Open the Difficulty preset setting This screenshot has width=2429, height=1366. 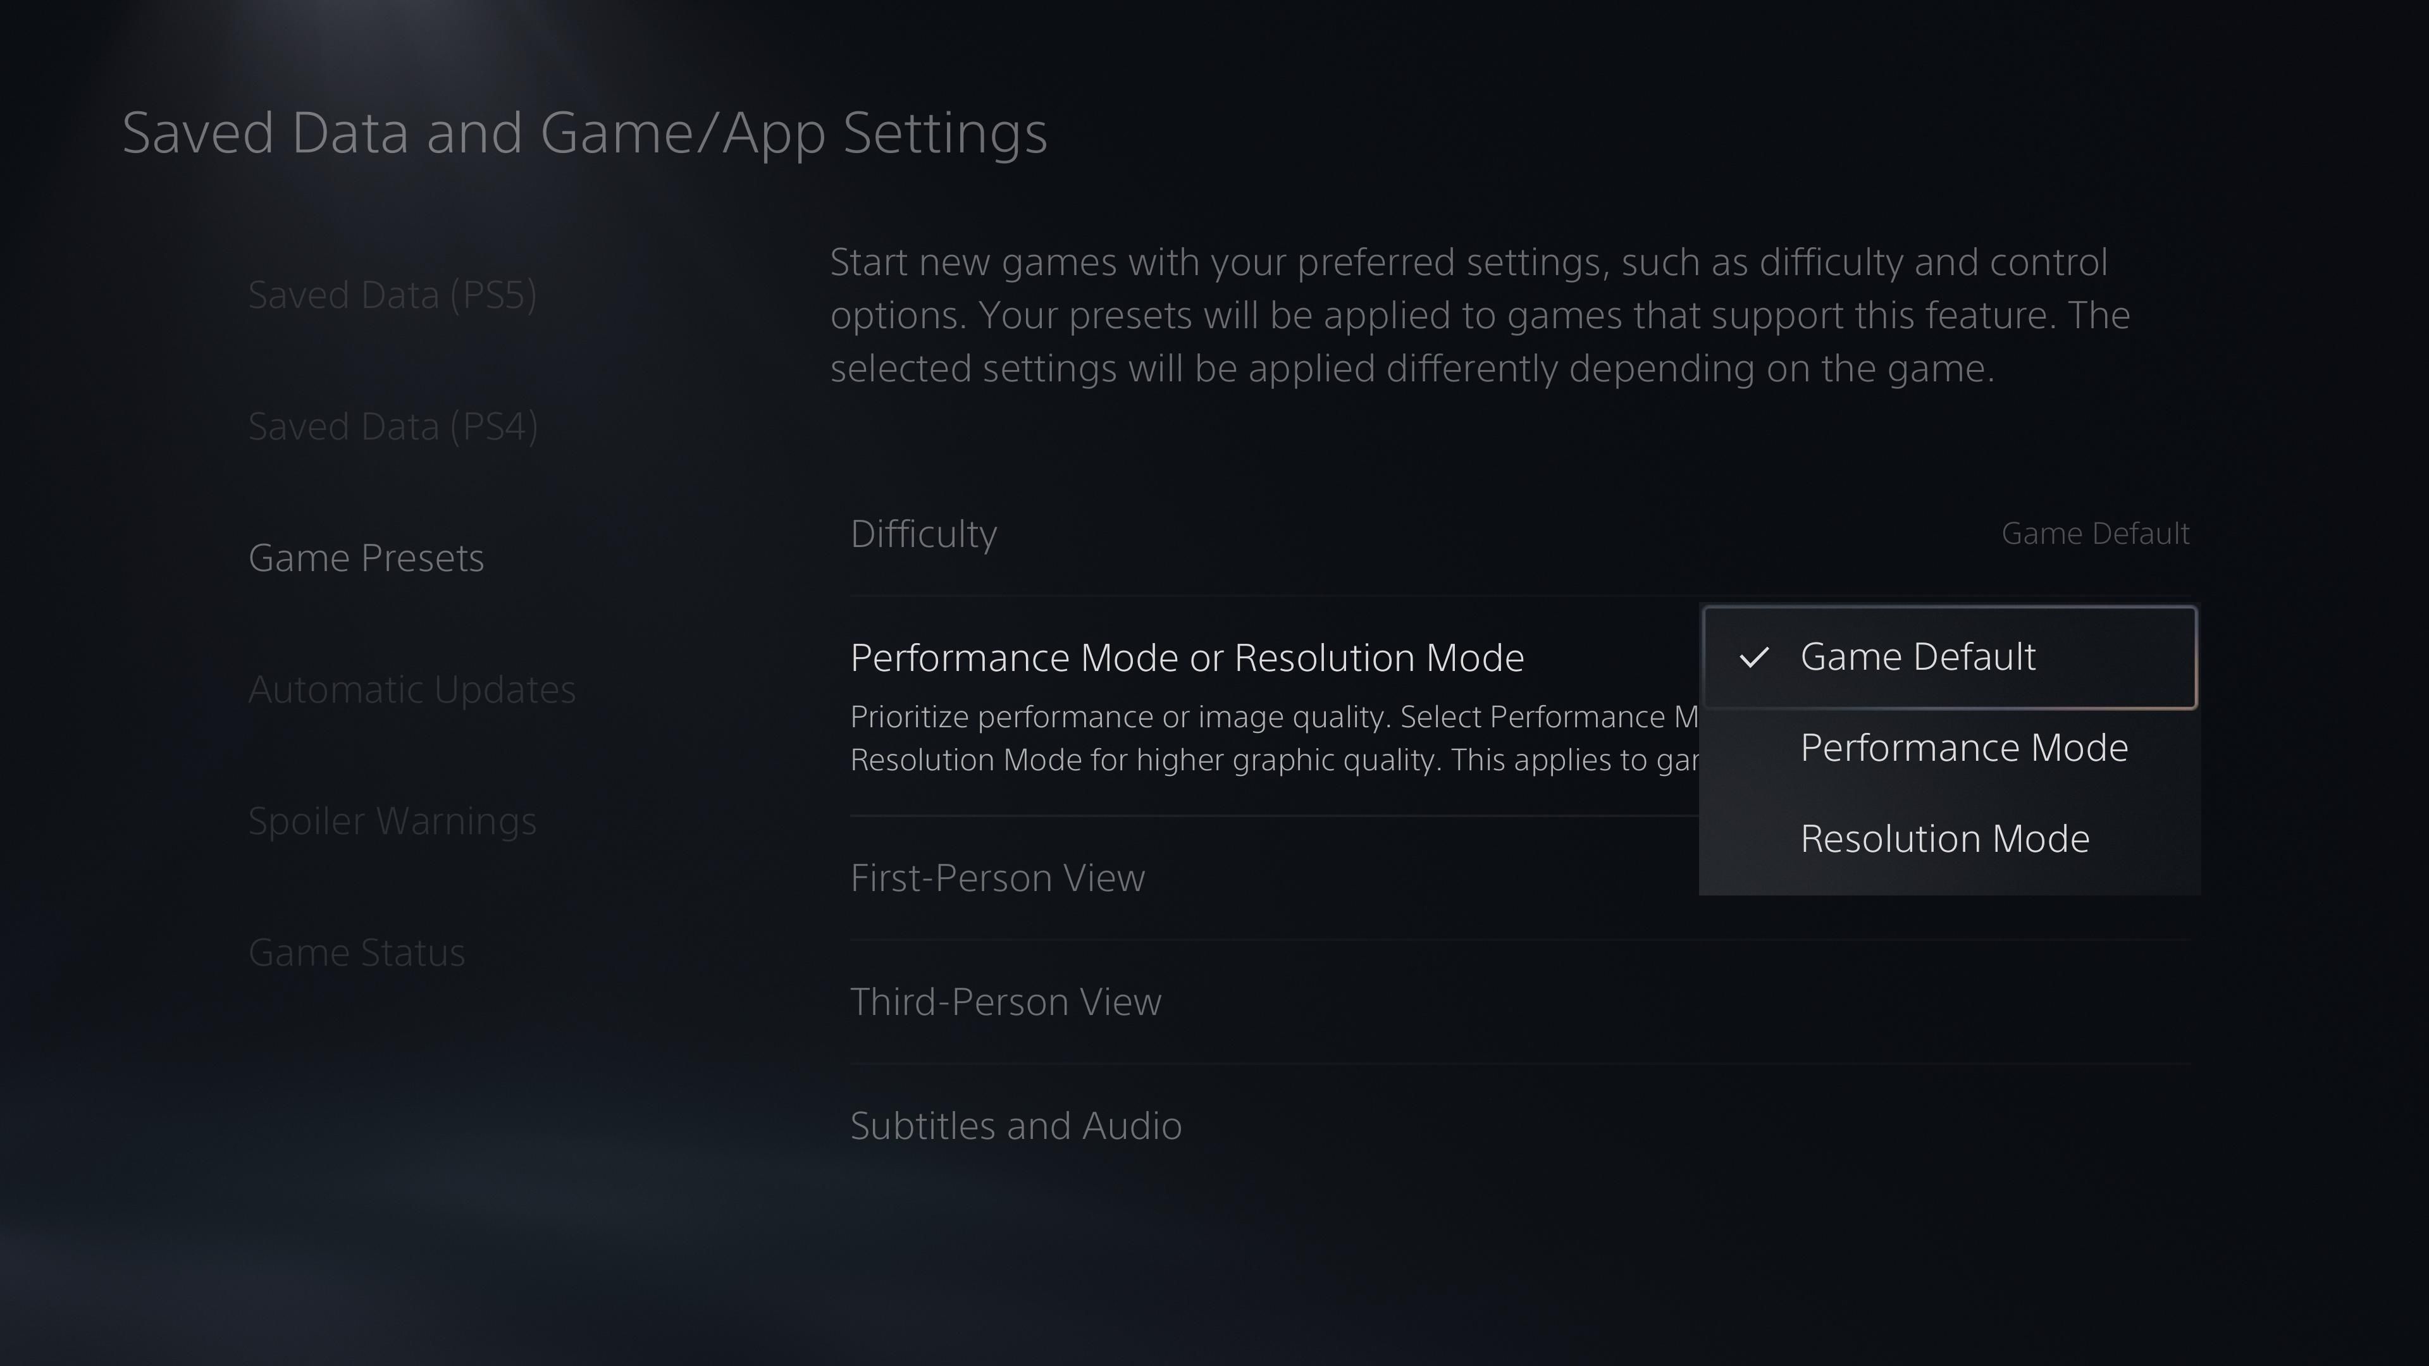(1520, 534)
